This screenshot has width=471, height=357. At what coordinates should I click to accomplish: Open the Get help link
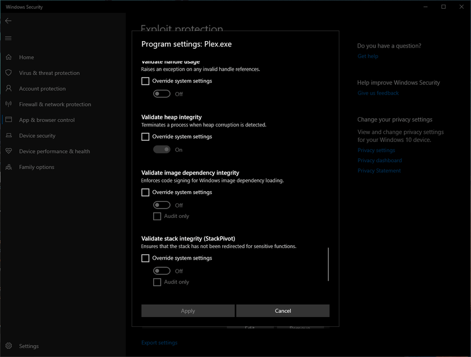point(368,56)
